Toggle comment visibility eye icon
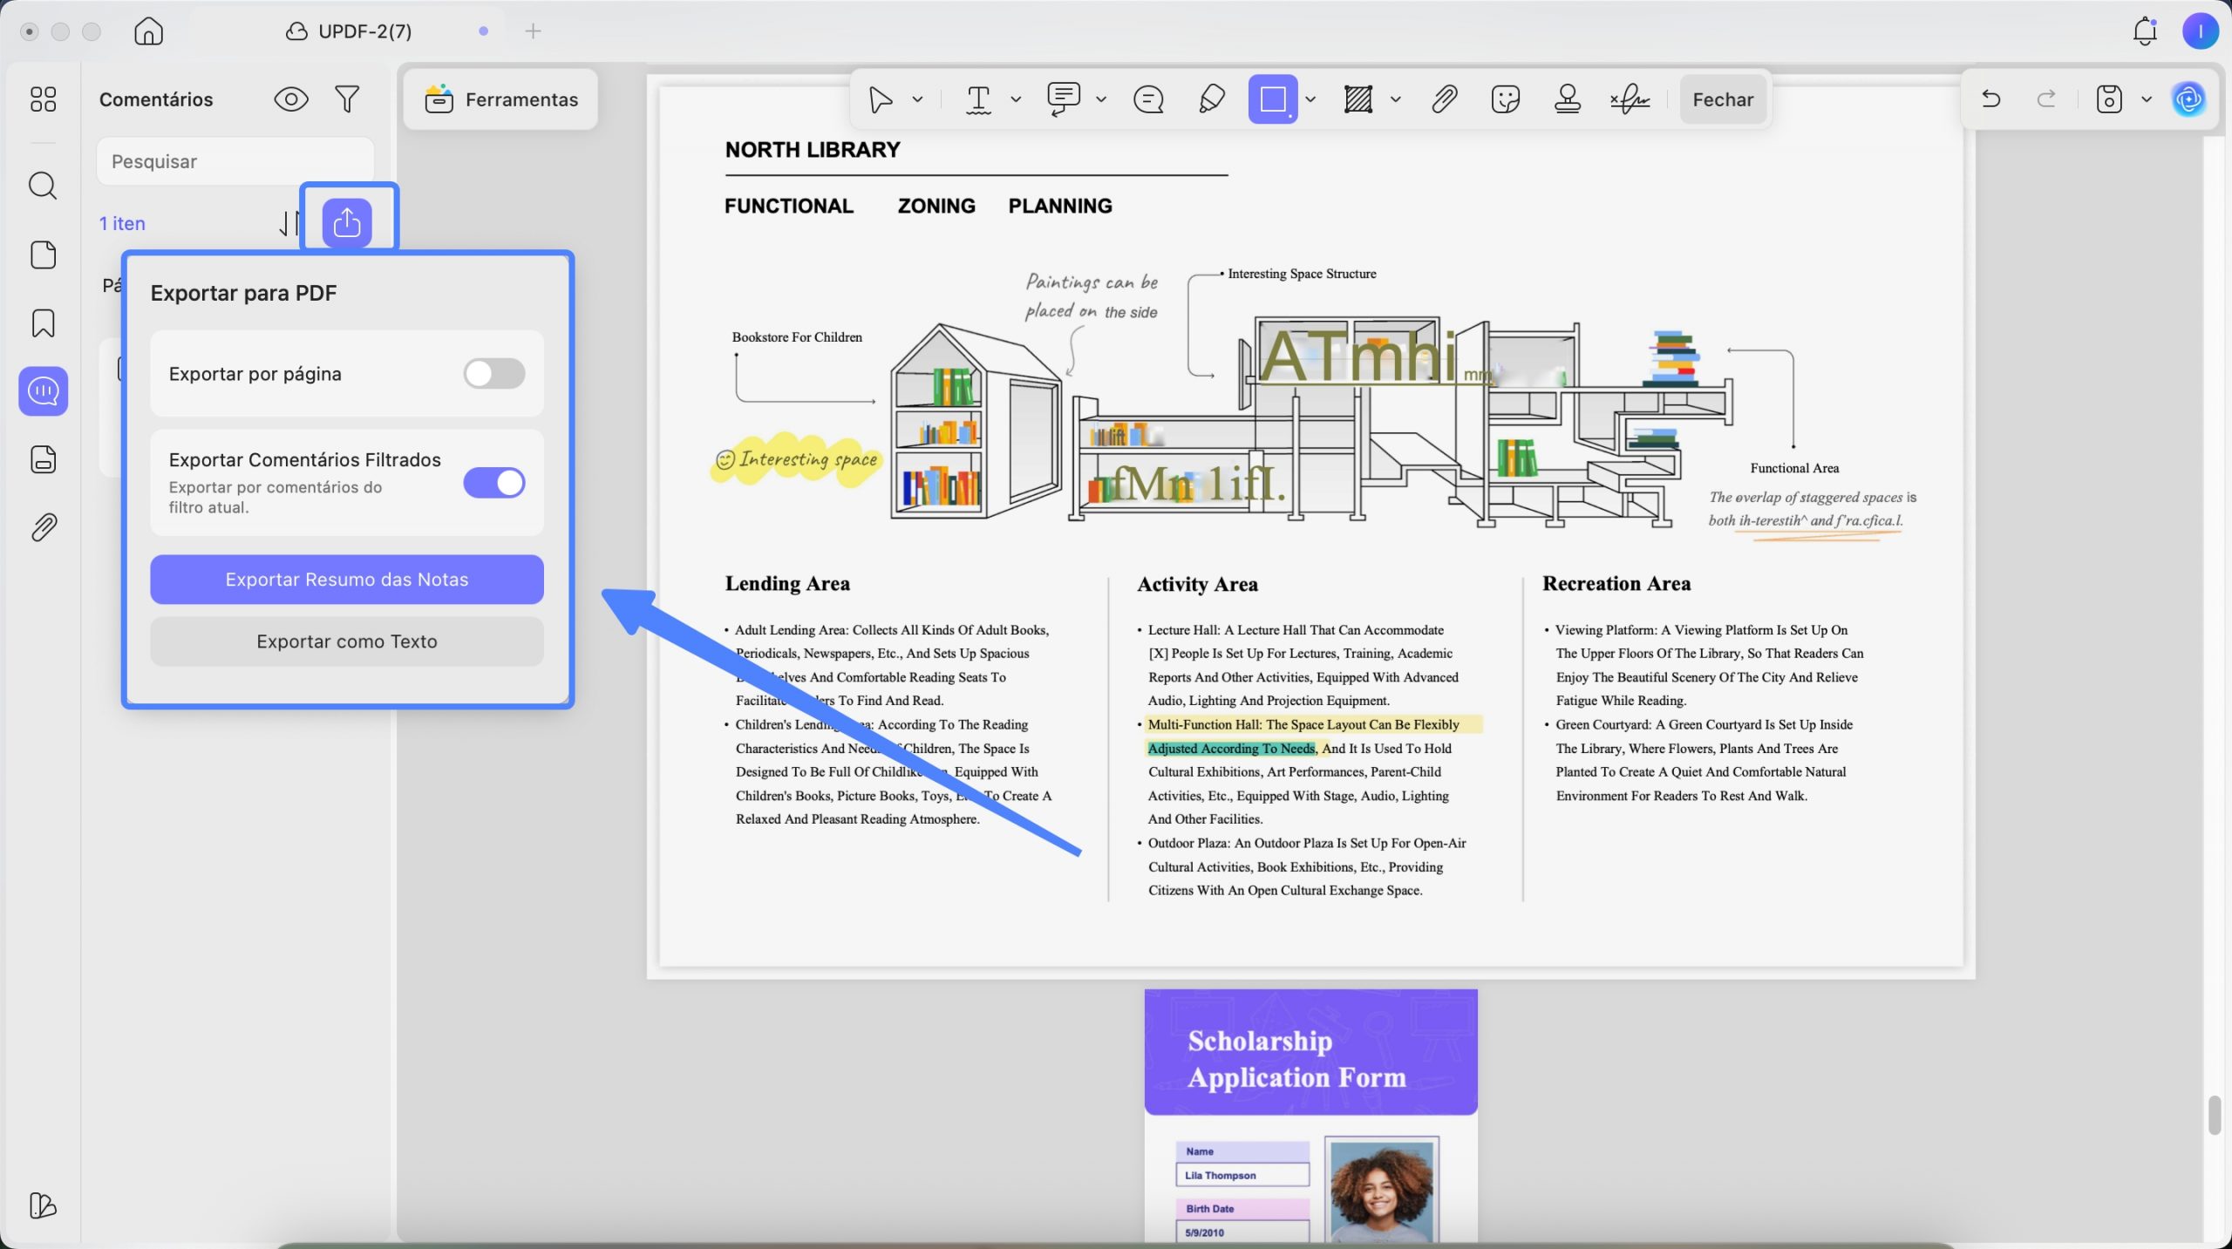This screenshot has width=2232, height=1249. pos(291,99)
